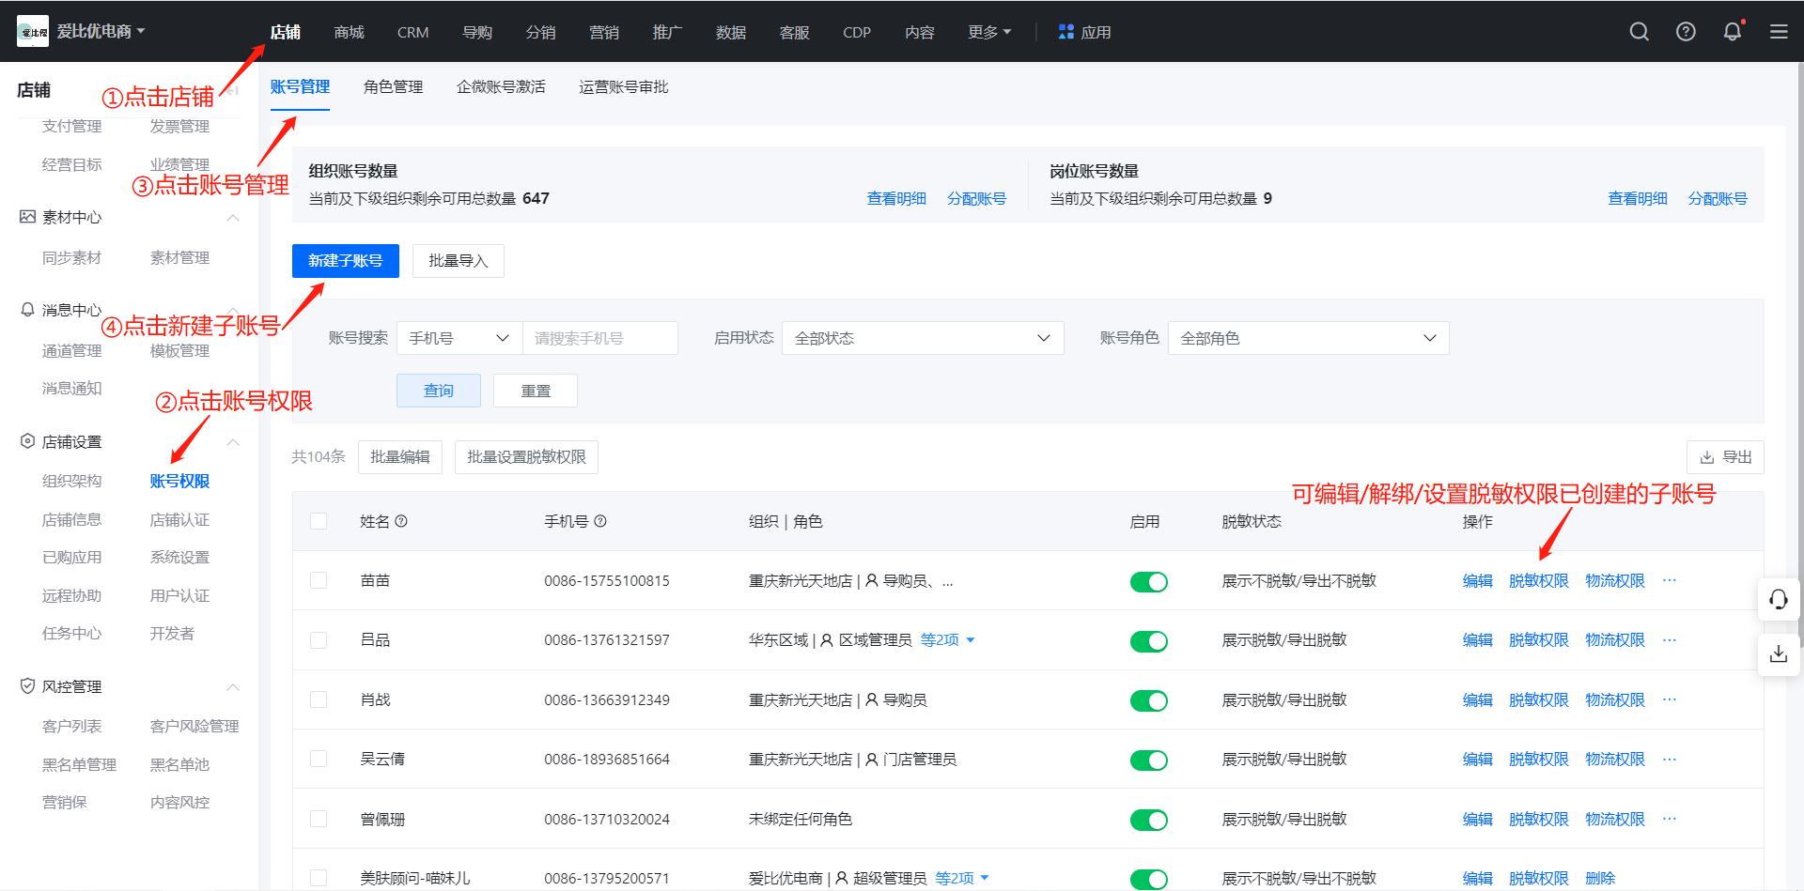Switch to the 企微账号激活 tab
1804x891 pixels.
[501, 86]
